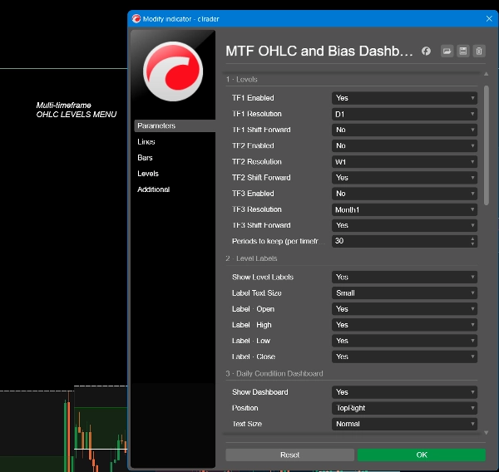Open TF2 Enabled dropdown
The height and width of the screenshot is (472, 499).
click(404, 145)
